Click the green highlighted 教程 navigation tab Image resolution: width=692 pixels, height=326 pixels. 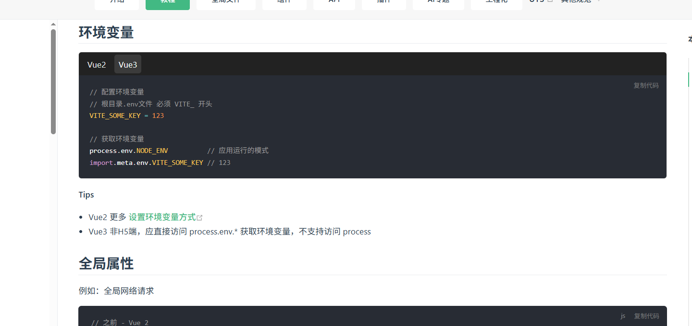click(168, 2)
